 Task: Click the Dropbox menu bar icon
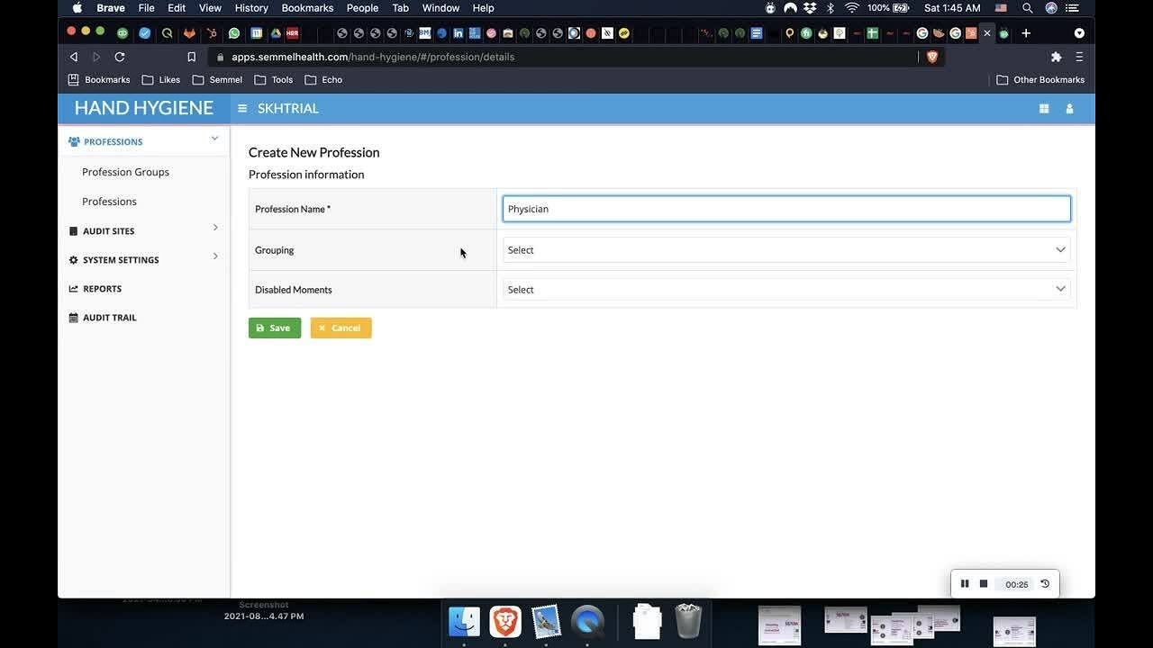point(810,8)
